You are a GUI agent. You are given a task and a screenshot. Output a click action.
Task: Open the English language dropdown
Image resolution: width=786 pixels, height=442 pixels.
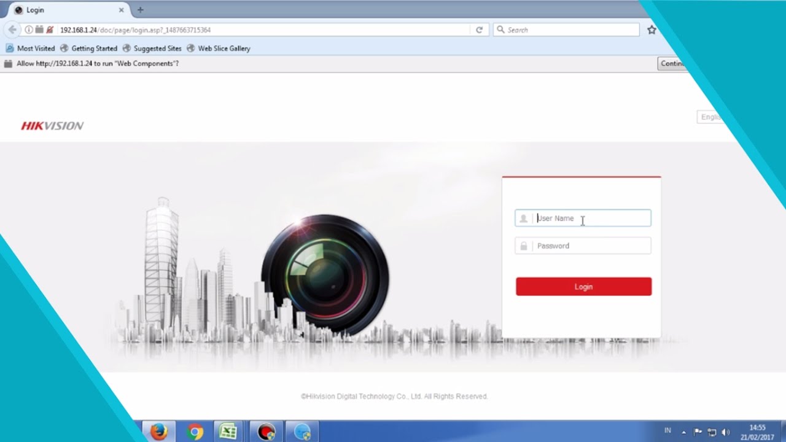pyautogui.click(x=710, y=117)
